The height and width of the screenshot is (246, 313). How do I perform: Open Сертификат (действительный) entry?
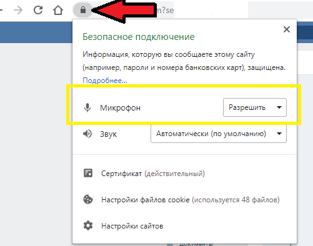(153, 174)
